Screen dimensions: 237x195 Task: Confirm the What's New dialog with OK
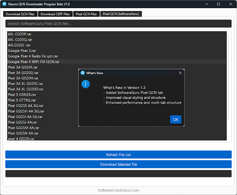pyautogui.click(x=176, y=120)
